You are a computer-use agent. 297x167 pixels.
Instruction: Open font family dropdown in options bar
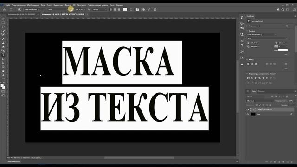35,9
